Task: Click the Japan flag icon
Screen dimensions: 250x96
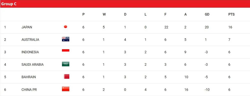Action: (x=65, y=27)
